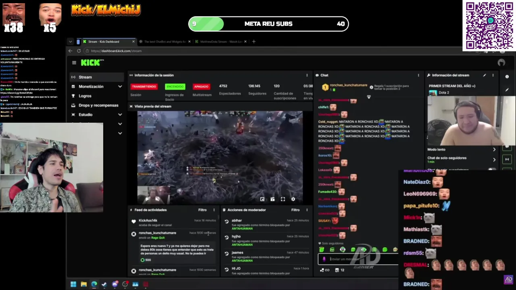Select Stream in the sidebar
The width and height of the screenshot is (516, 290).
pos(96,77)
